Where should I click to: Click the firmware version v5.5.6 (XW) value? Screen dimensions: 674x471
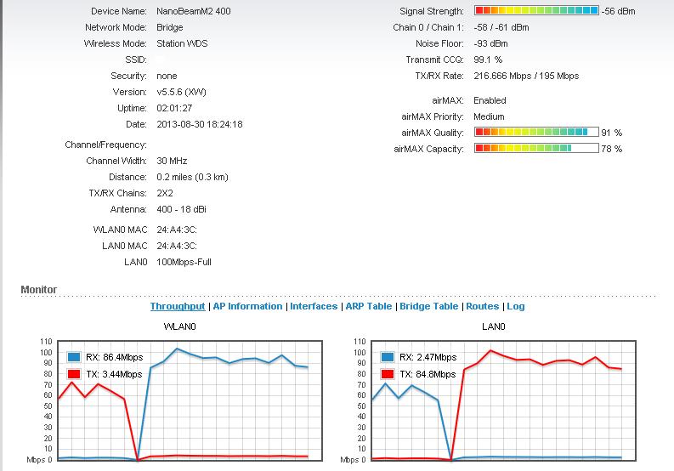181,92
